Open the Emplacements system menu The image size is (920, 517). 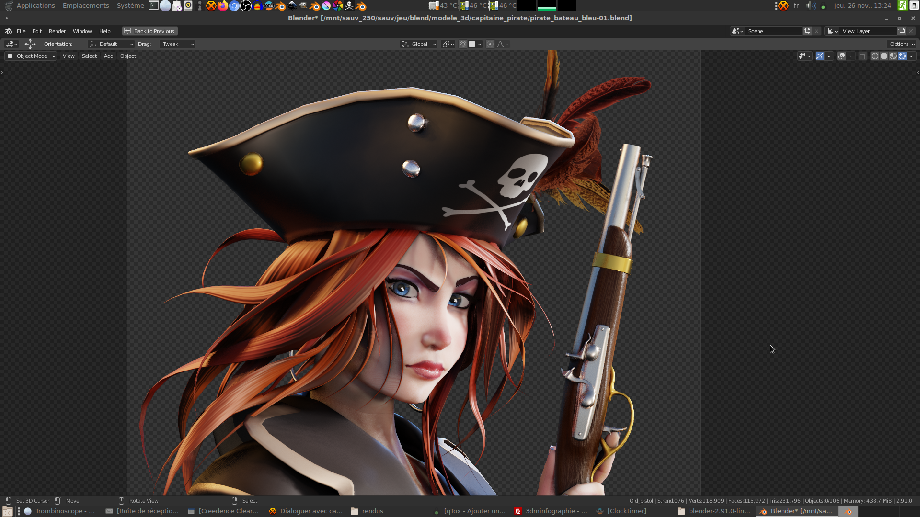[86, 6]
